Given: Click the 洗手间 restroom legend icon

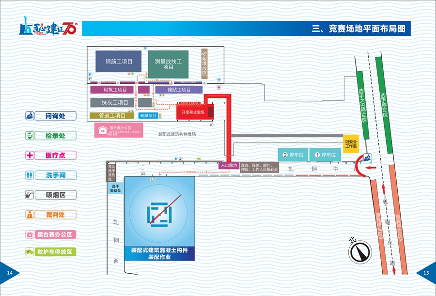Looking at the screenshot, I should coord(30,175).
